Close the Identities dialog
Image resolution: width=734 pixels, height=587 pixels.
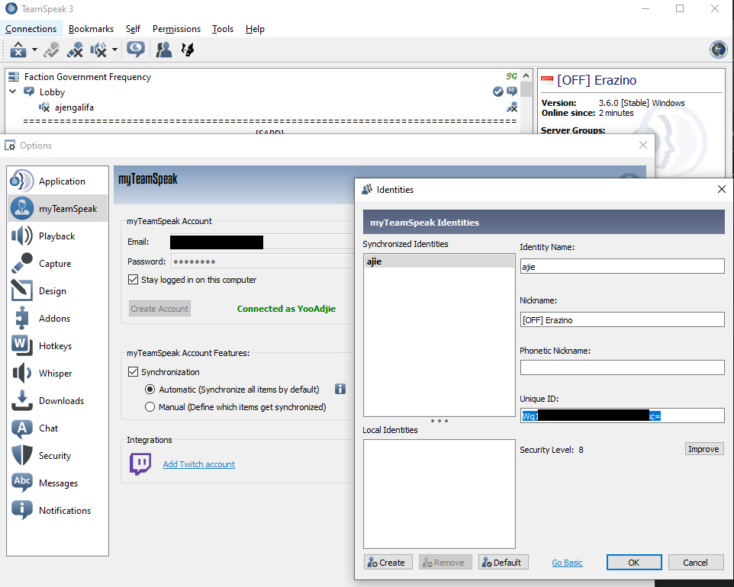coord(721,189)
